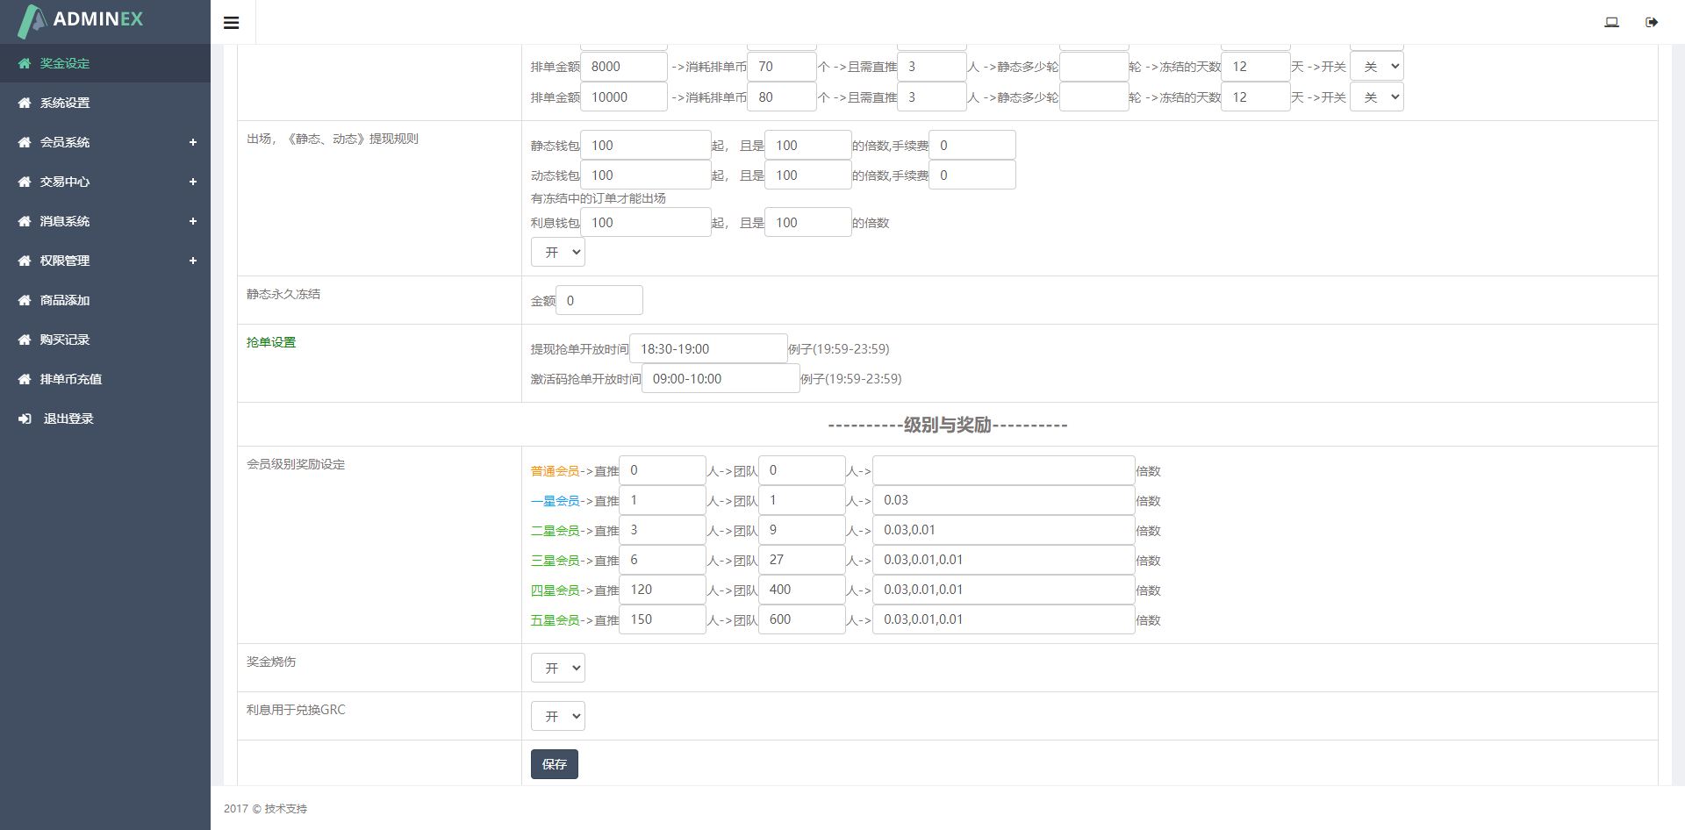The width and height of the screenshot is (1685, 830).
Task: Click 消耗排单币 field containing 80
Action: 782,97
